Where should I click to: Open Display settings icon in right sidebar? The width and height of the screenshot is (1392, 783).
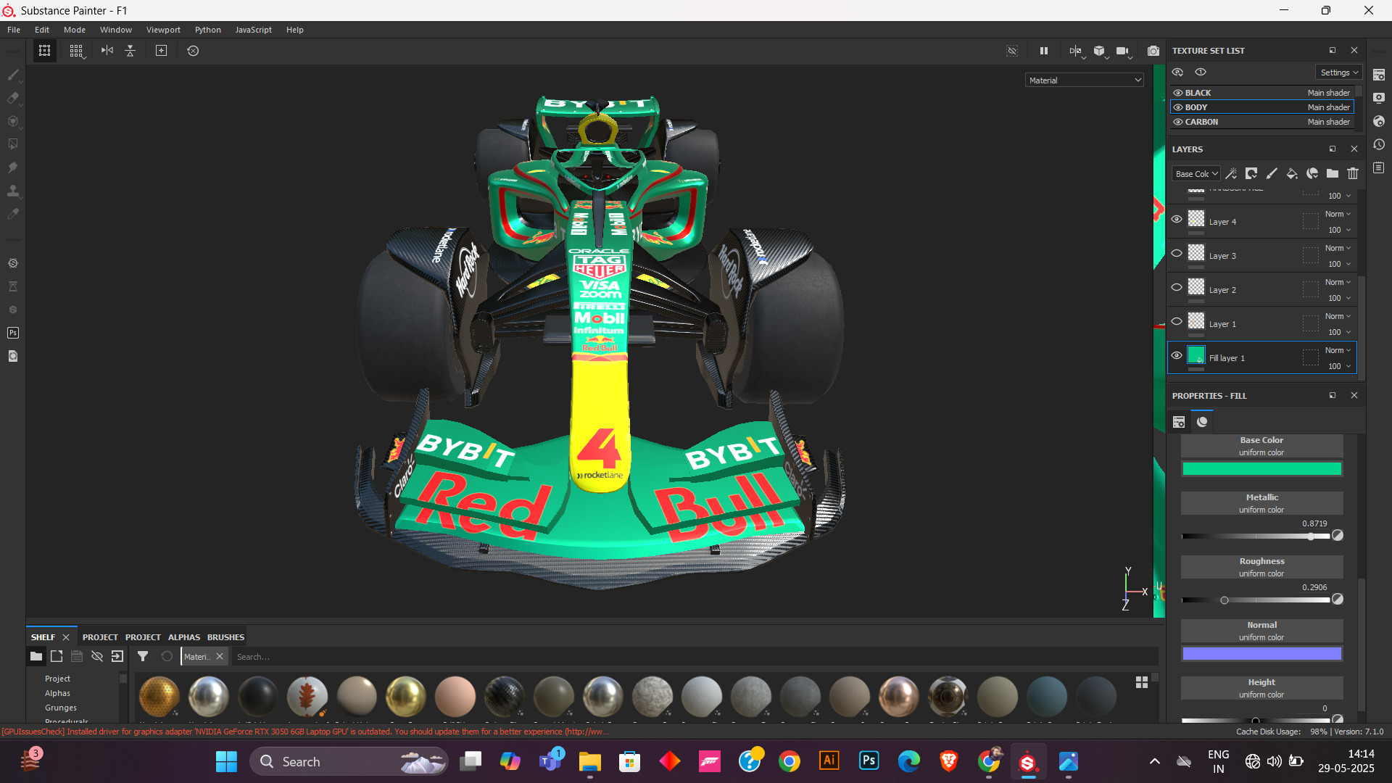pos(1379,98)
